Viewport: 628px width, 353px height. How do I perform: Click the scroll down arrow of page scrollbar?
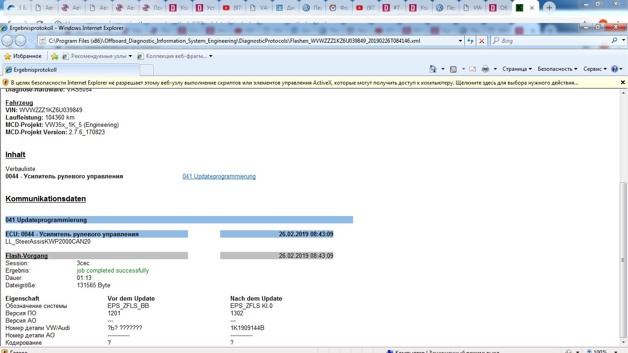click(x=623, y=342)
